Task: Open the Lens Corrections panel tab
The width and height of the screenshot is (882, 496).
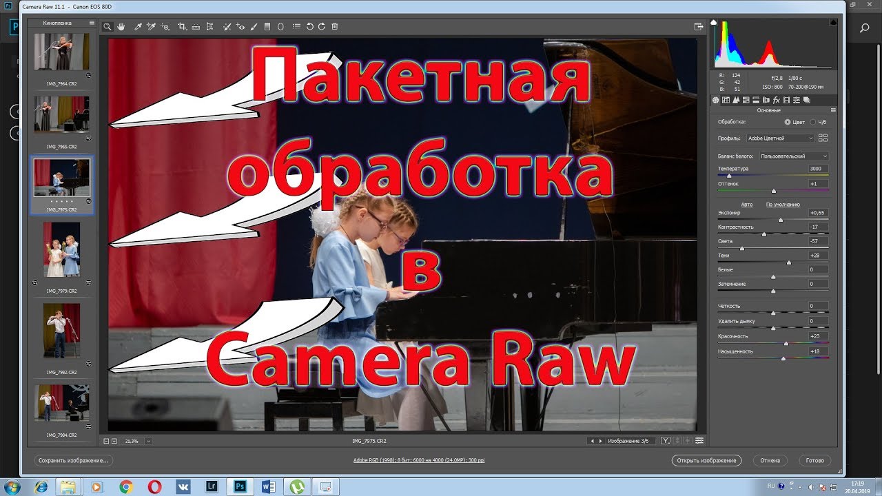Action: point(766,100)
